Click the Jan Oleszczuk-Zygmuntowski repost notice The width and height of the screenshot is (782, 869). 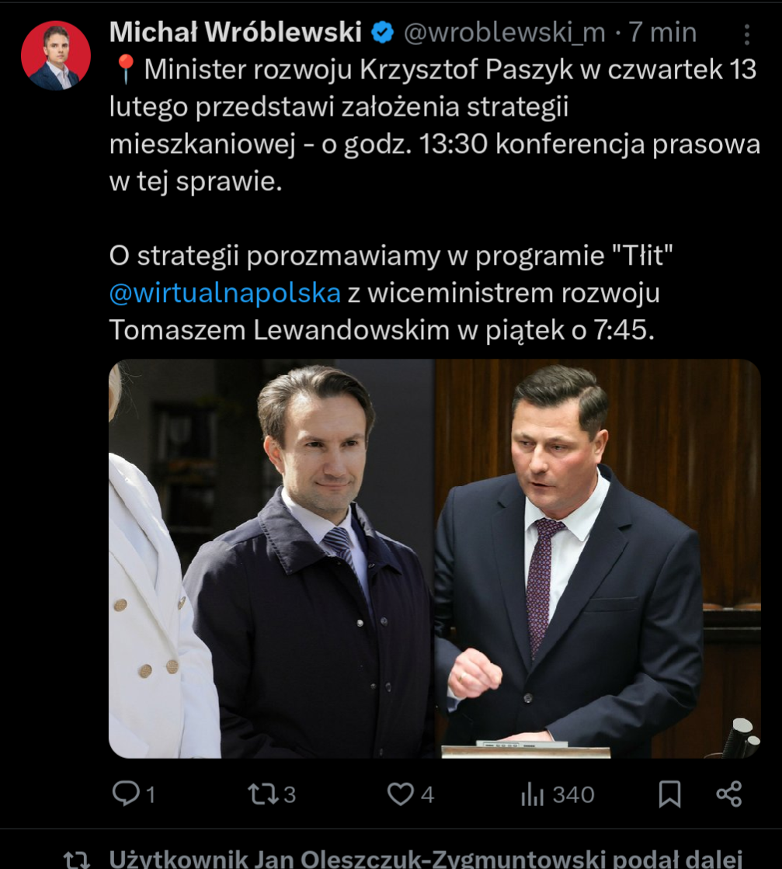426,858
